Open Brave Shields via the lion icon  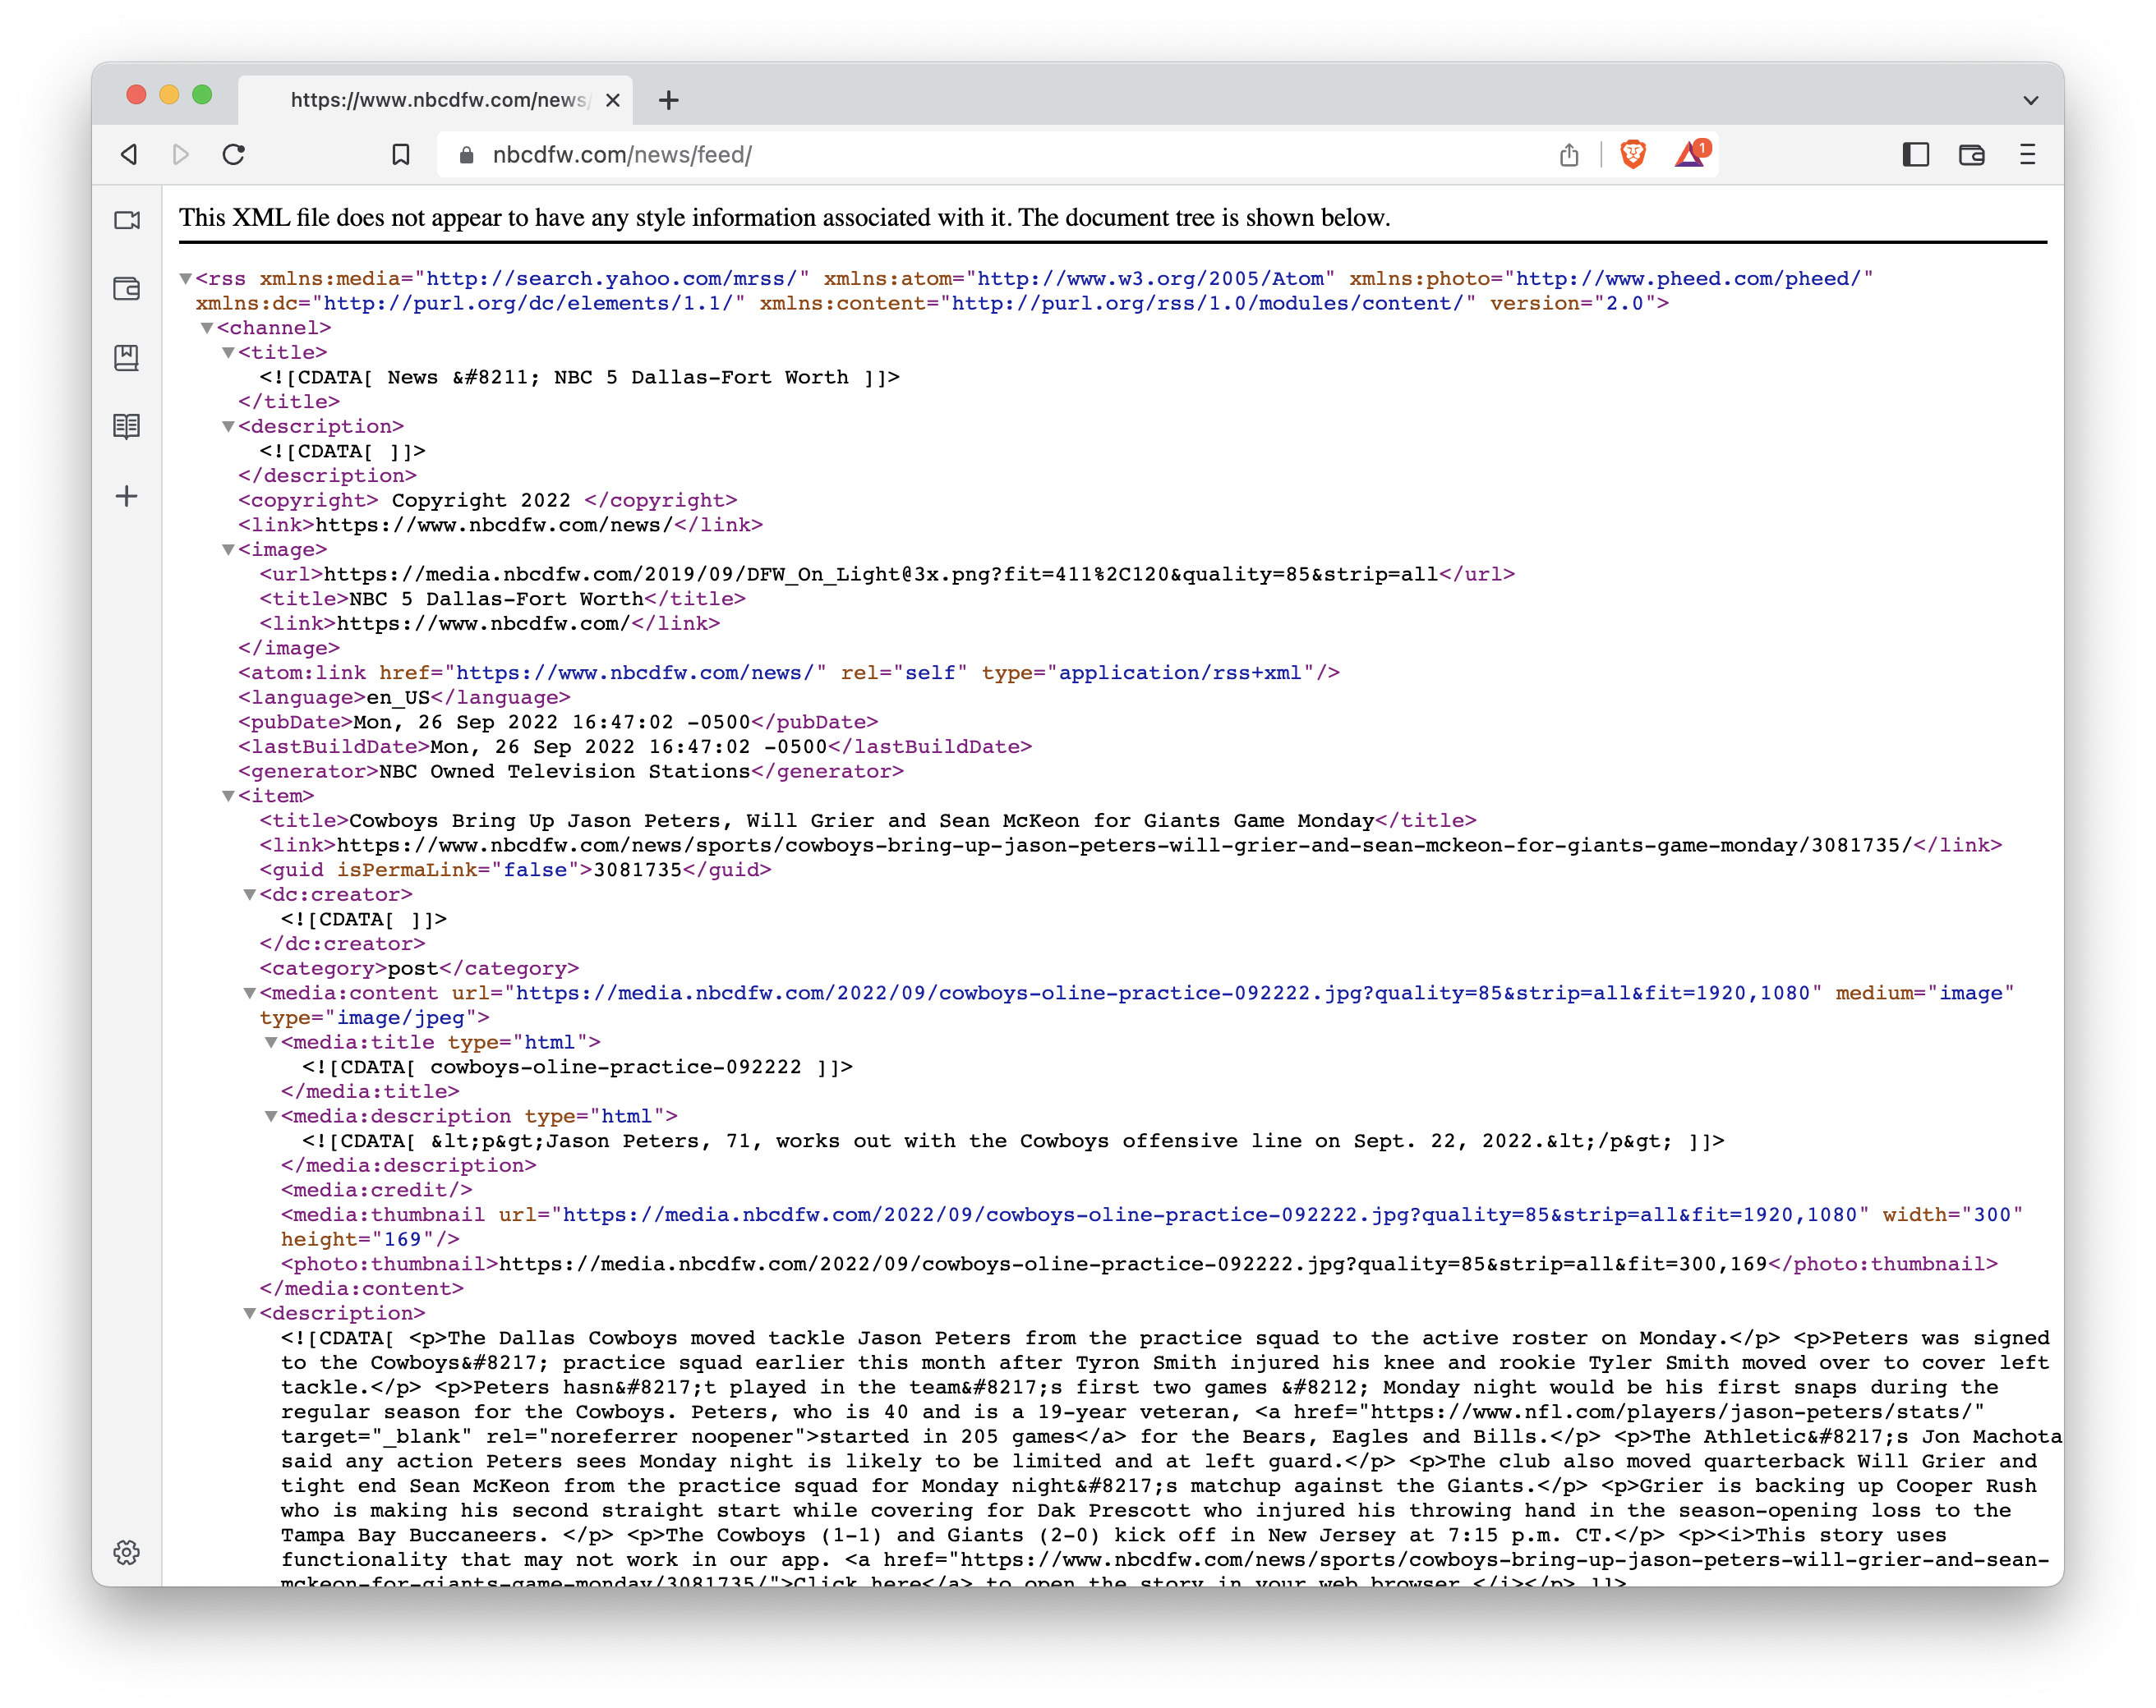click(1633, 153)
